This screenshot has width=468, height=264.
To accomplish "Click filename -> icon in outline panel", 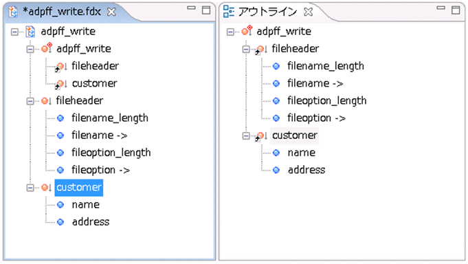I will pos(276,84).
